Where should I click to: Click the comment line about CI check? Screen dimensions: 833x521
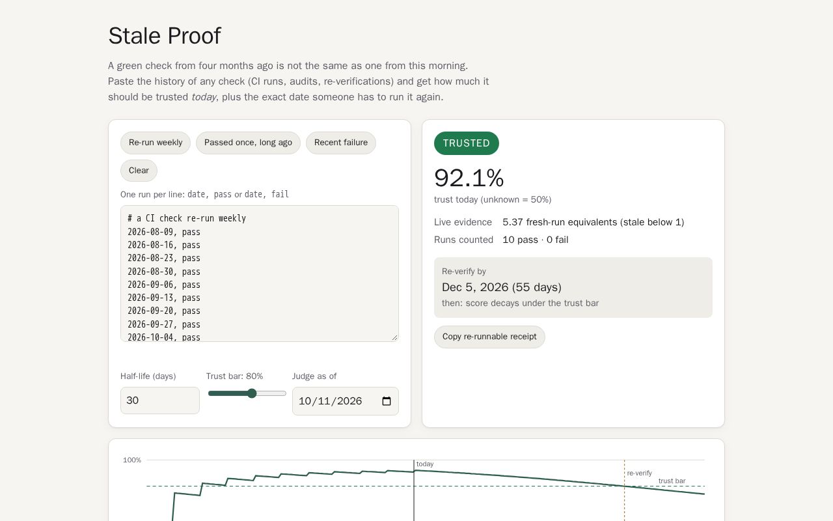point(187,218)
